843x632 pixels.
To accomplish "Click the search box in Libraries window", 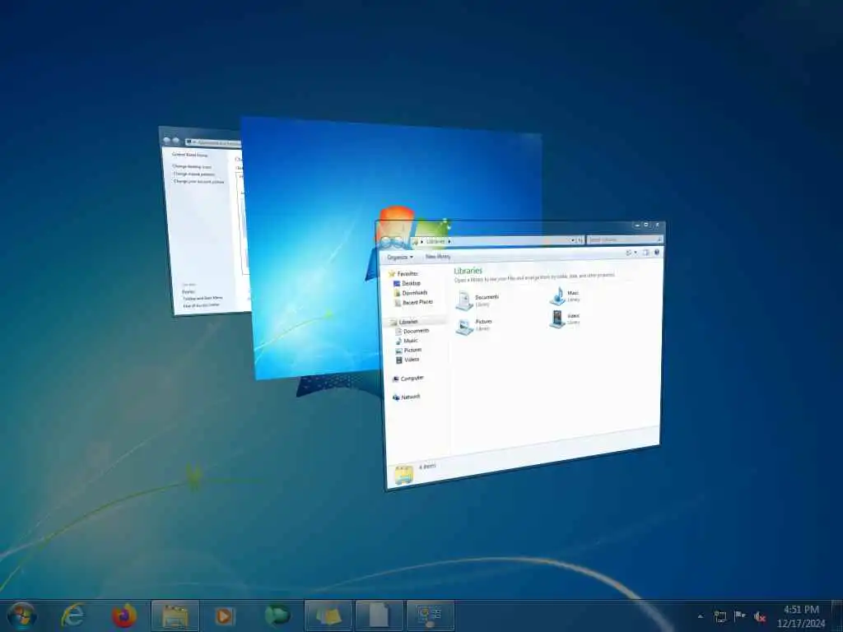I will point(624,239).
